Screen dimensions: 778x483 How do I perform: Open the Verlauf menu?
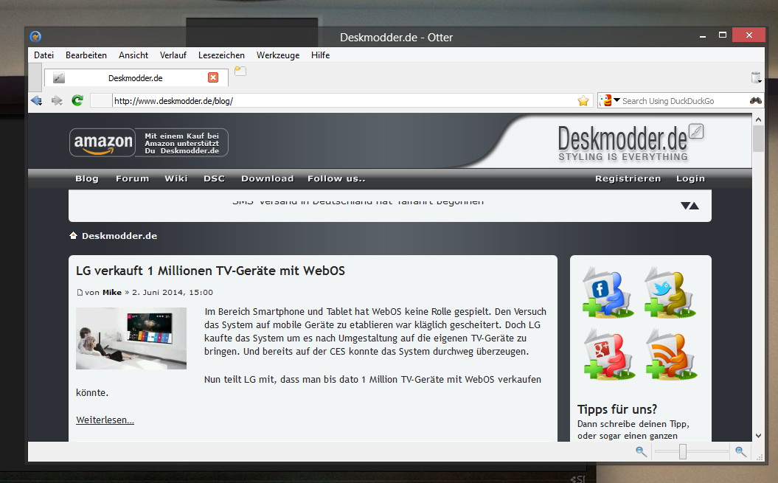173,55
